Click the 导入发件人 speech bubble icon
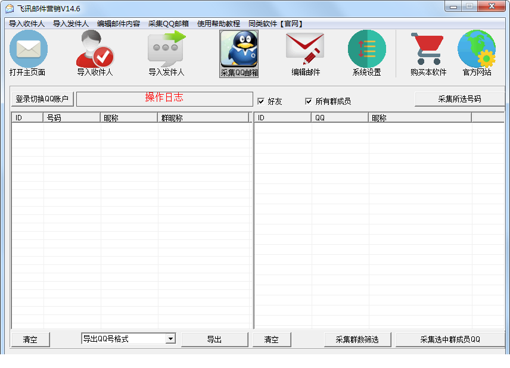 167,49
